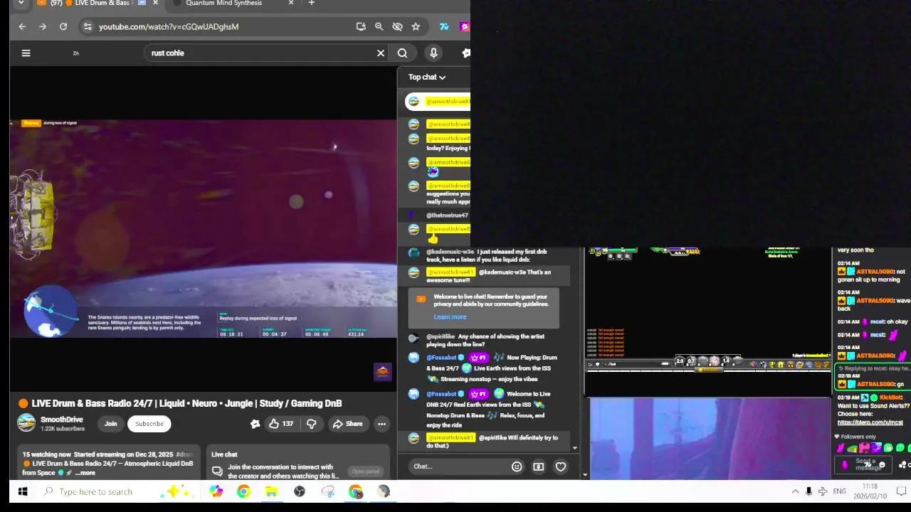Image resolution: width=911 pixels, height=512 pixels.
Task: Open the YouTube guide hamburger menu
Action: (x=26, y=53)
